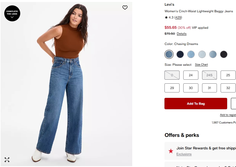
Task: Click the Add To Bag button
Action: click(196, 104)
